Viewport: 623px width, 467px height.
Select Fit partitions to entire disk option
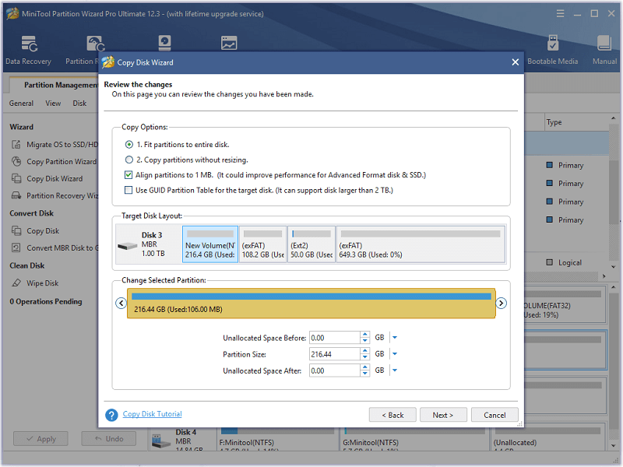129,145
